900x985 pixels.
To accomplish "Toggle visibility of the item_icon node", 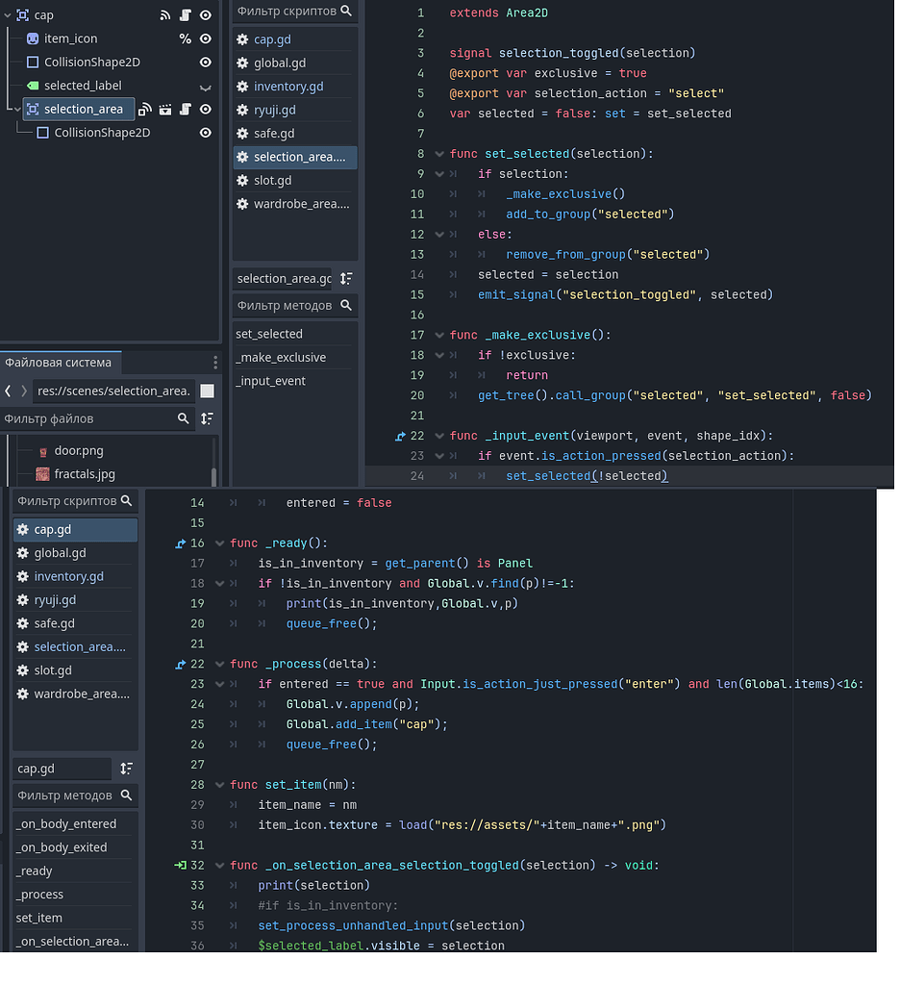I will click(x=205, y=38).
